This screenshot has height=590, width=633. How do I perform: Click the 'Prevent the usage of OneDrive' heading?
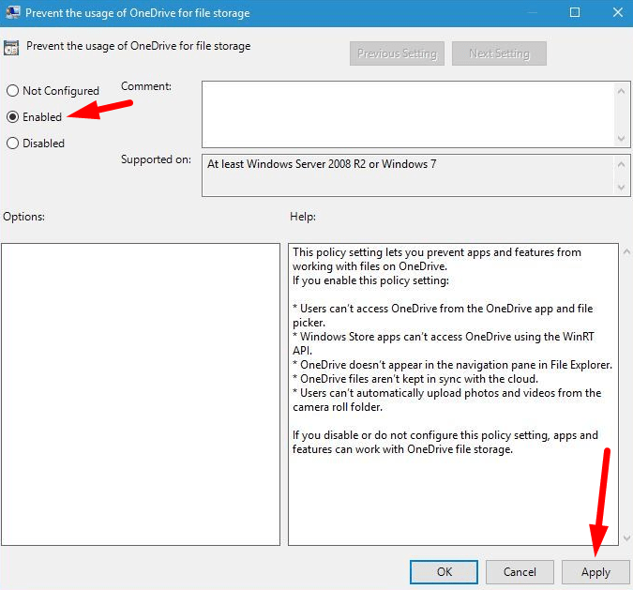tap(139, 46)
